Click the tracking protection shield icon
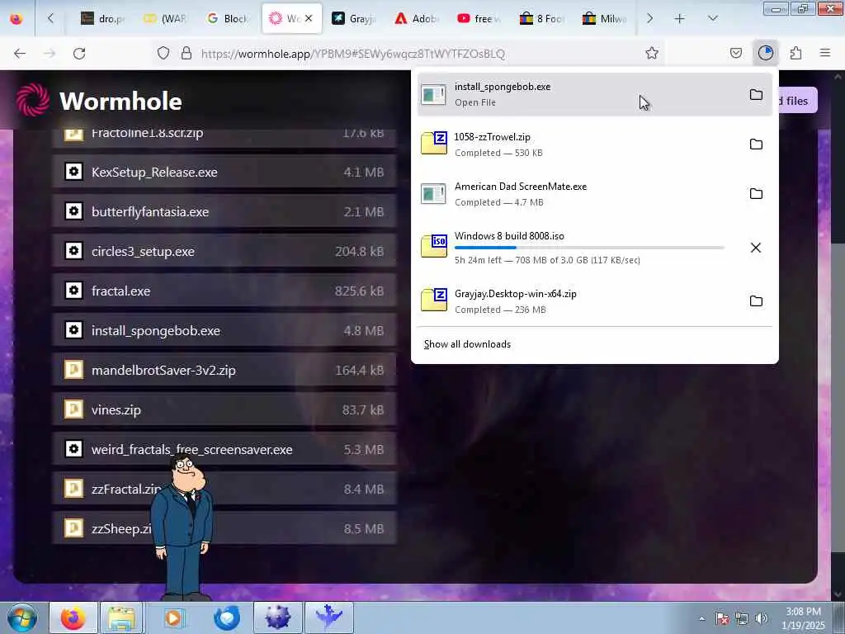The image size is (845, 634). (163, 53)
